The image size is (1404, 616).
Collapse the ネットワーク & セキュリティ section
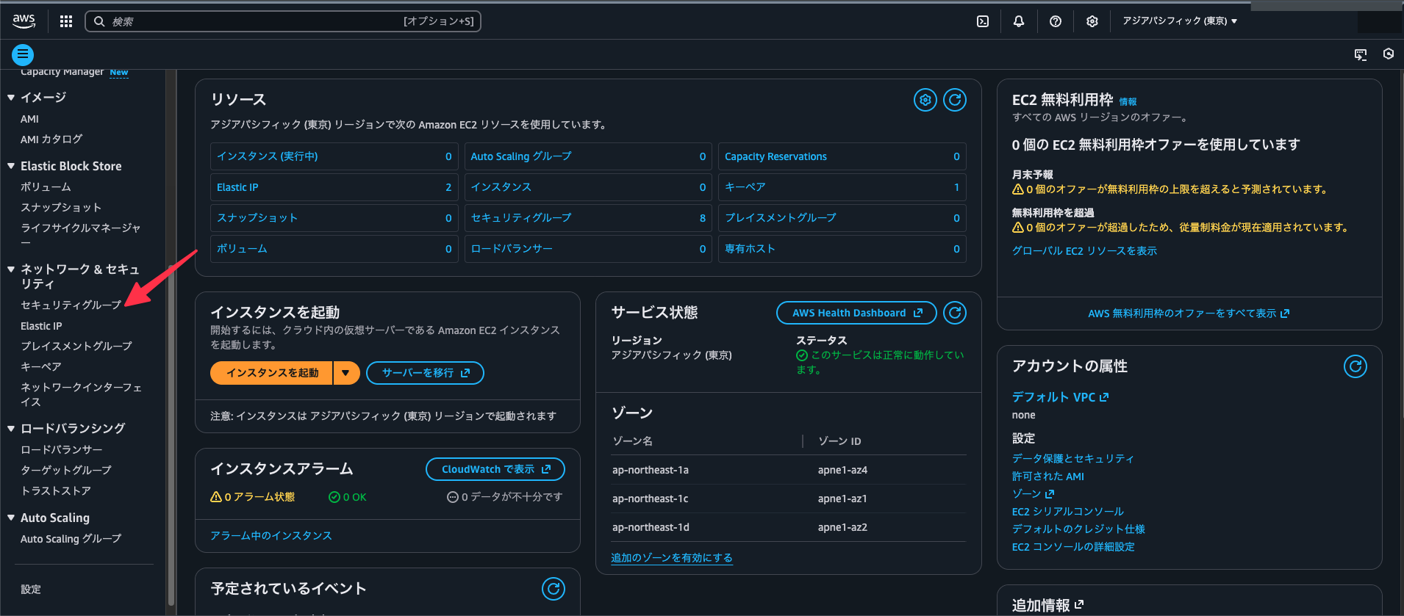tap(11, 269)
